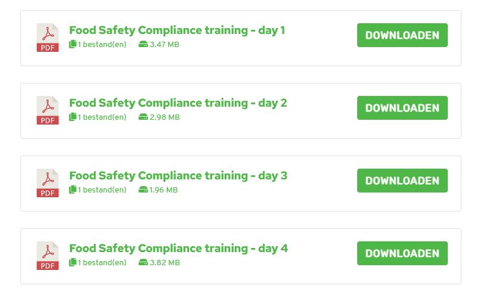Open Food Safety Compliance training - day 4 link
Screen dimensions: 480x295
click(x=178, y=249)
